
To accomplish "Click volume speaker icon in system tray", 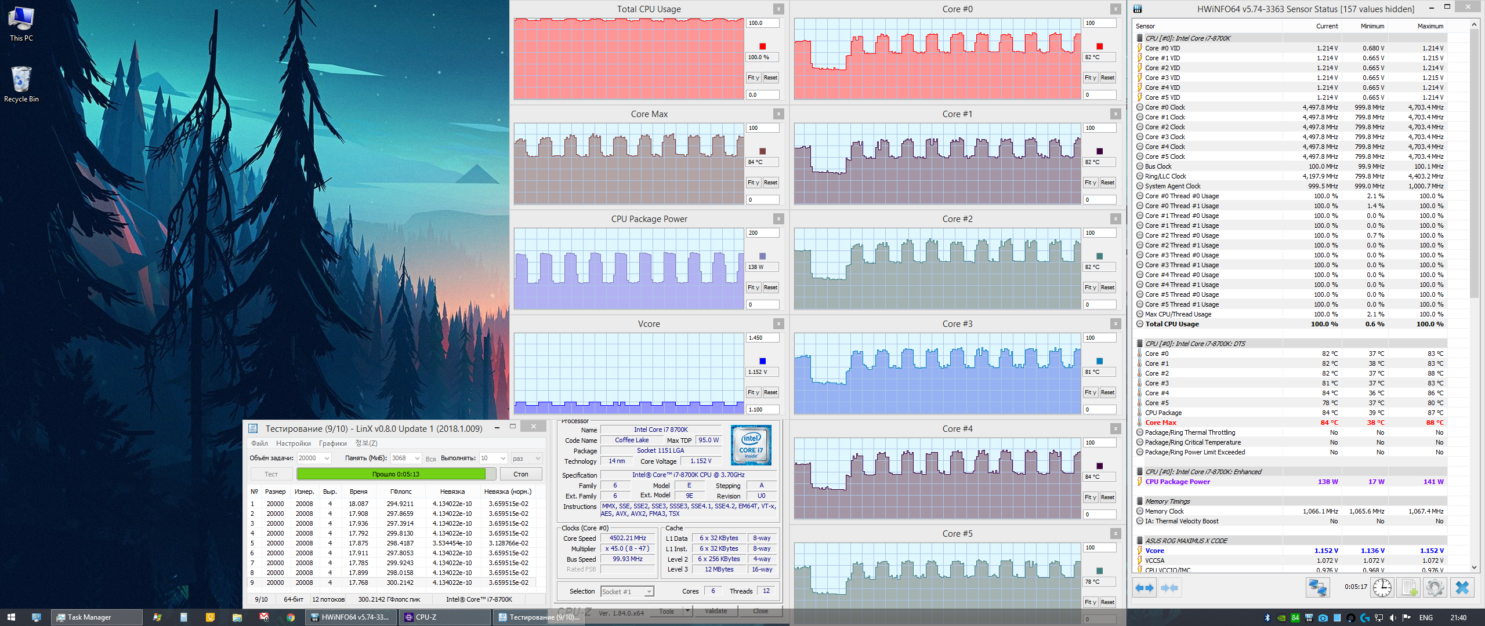I will 1392,618.
